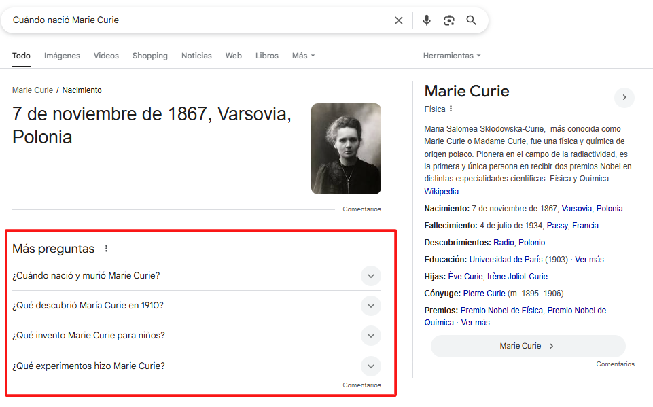Screen dimensions: 653x407
Task: Open three-dot menu next to Física
Action: (451, 109)
